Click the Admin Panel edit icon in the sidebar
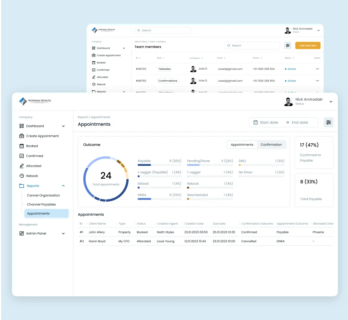348x320 pixels. click(22, 233)
